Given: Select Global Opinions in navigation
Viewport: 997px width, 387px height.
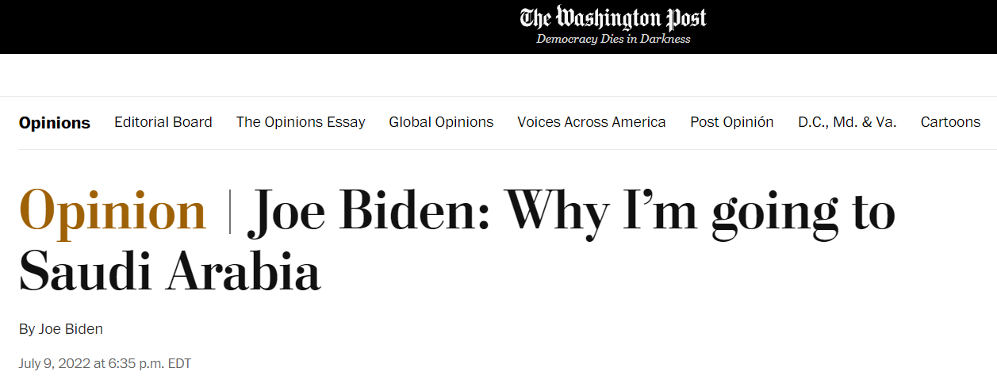Looking at the screenshot, I should (x=441, y=122).
